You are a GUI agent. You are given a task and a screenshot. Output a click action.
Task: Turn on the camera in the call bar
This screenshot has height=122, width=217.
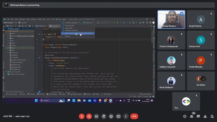89,116
